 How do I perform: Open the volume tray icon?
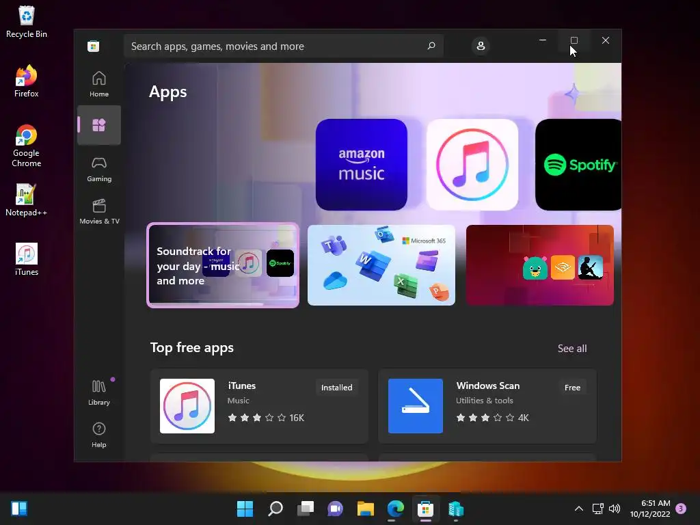pos(615,509)
